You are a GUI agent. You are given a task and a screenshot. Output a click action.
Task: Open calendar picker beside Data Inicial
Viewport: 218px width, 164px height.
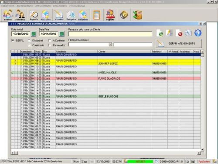pyautogui.click(x=34, y=34)
